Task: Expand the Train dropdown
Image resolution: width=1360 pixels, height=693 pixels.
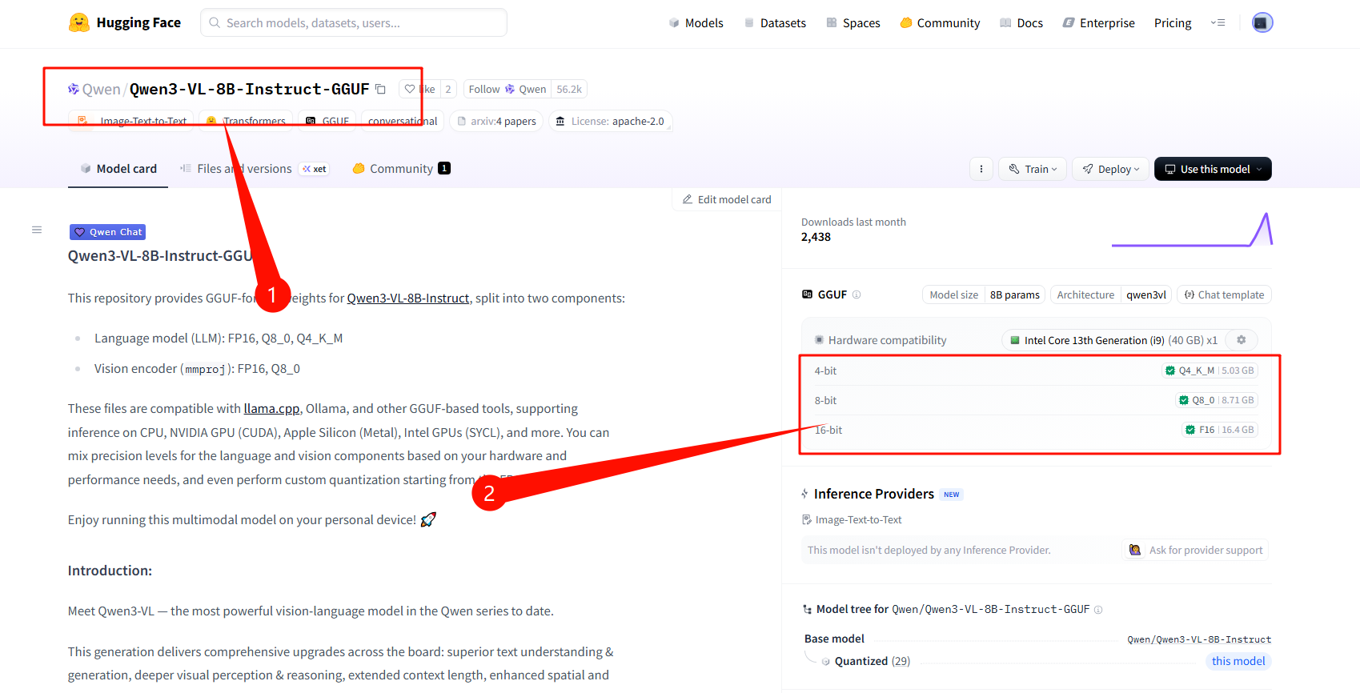Action: tap(1033, 169)
